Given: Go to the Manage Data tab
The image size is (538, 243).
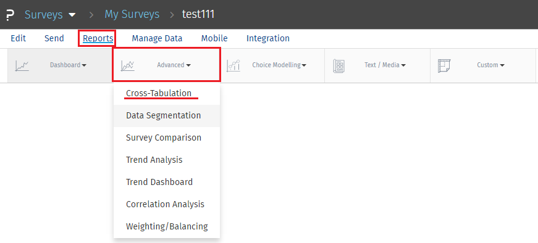Looking at the screenshot, I should pyautogui.click(x=157, y=38).
